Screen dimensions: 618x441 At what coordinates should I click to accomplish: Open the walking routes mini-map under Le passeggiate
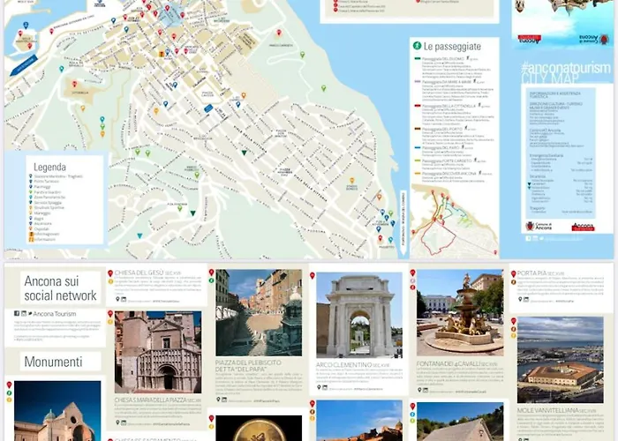click(x=455, y=220)
